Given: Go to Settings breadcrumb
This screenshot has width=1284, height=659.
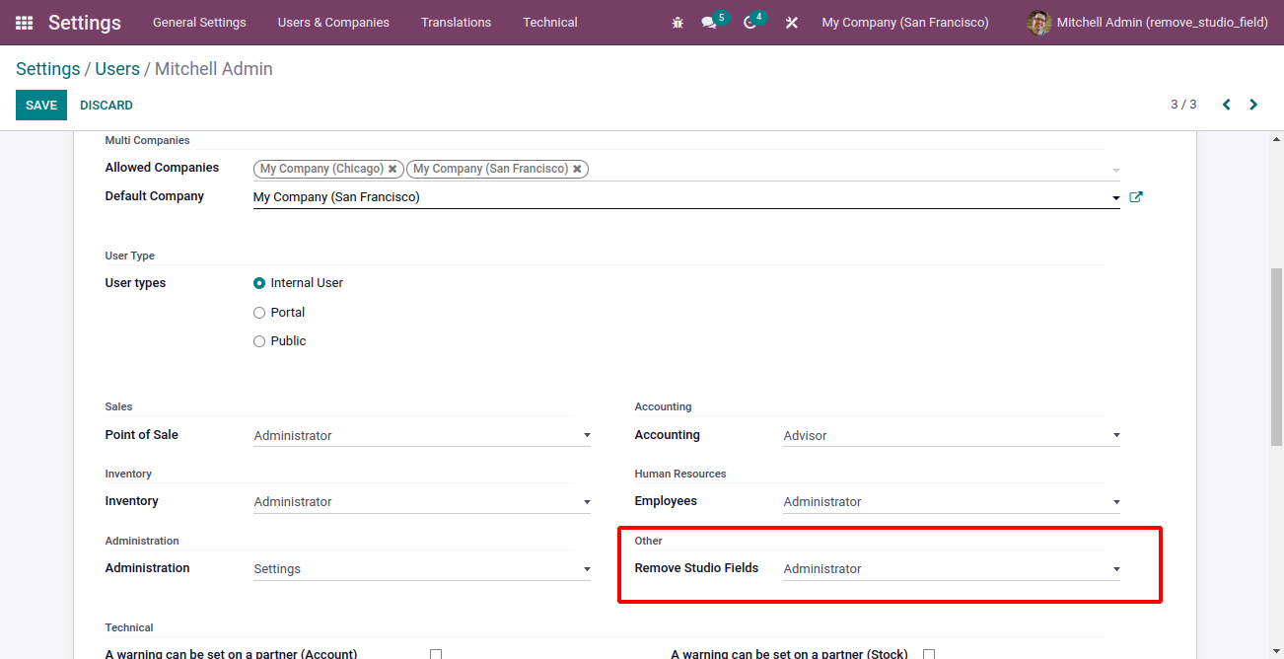Looking at the screenshot, I should click(48, 69).
